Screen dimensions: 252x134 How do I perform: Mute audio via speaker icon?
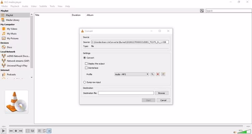[235, 132]
